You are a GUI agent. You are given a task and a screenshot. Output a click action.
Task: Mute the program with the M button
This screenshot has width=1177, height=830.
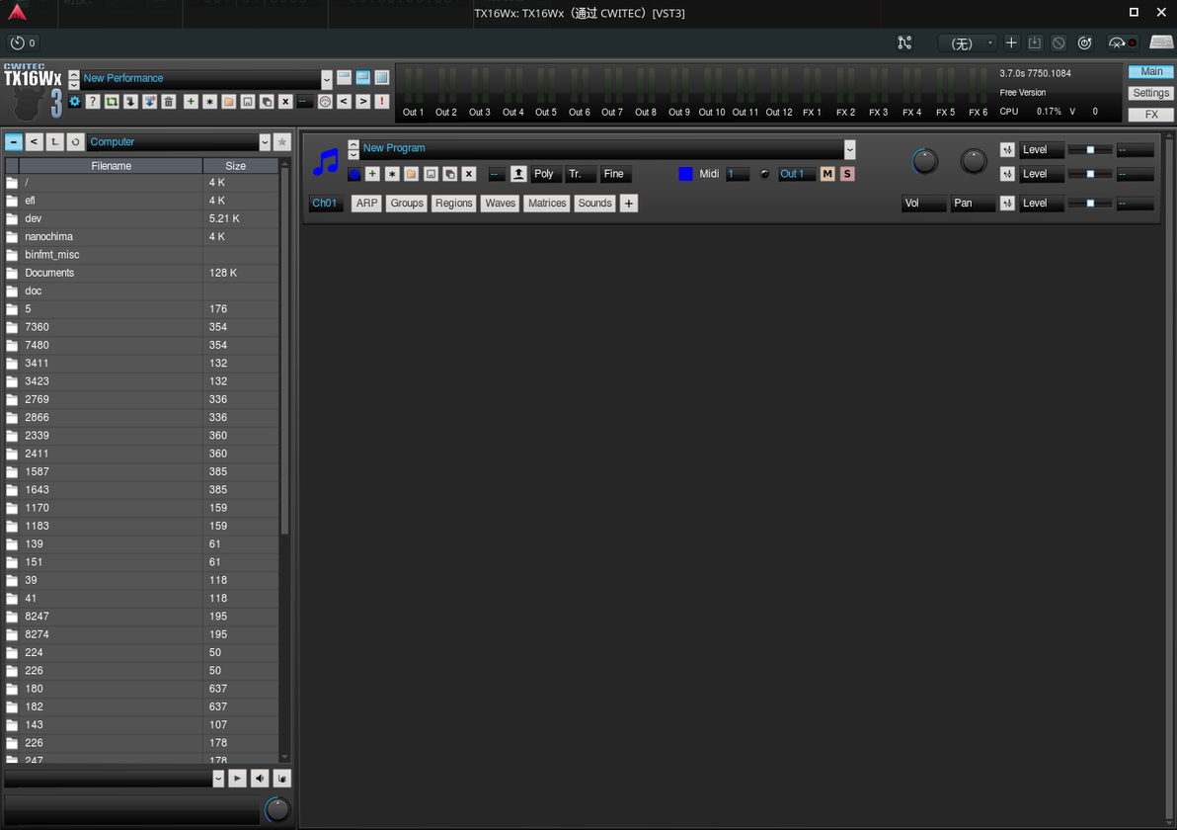pyautogui.click(x=827, y=174)
